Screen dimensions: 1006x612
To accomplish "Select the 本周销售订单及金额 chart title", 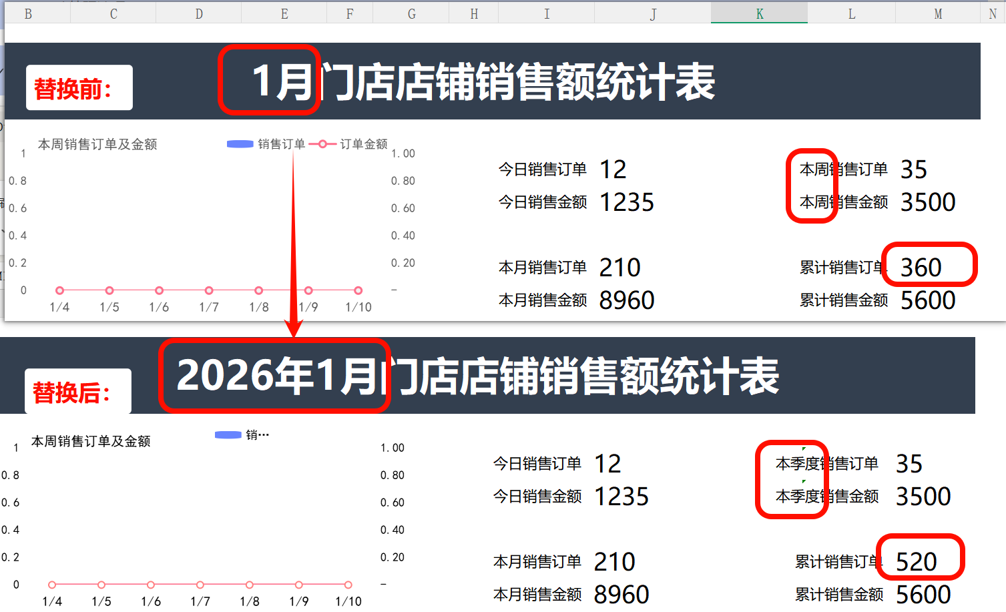I will pyautogui.click(x=97, y=143).
